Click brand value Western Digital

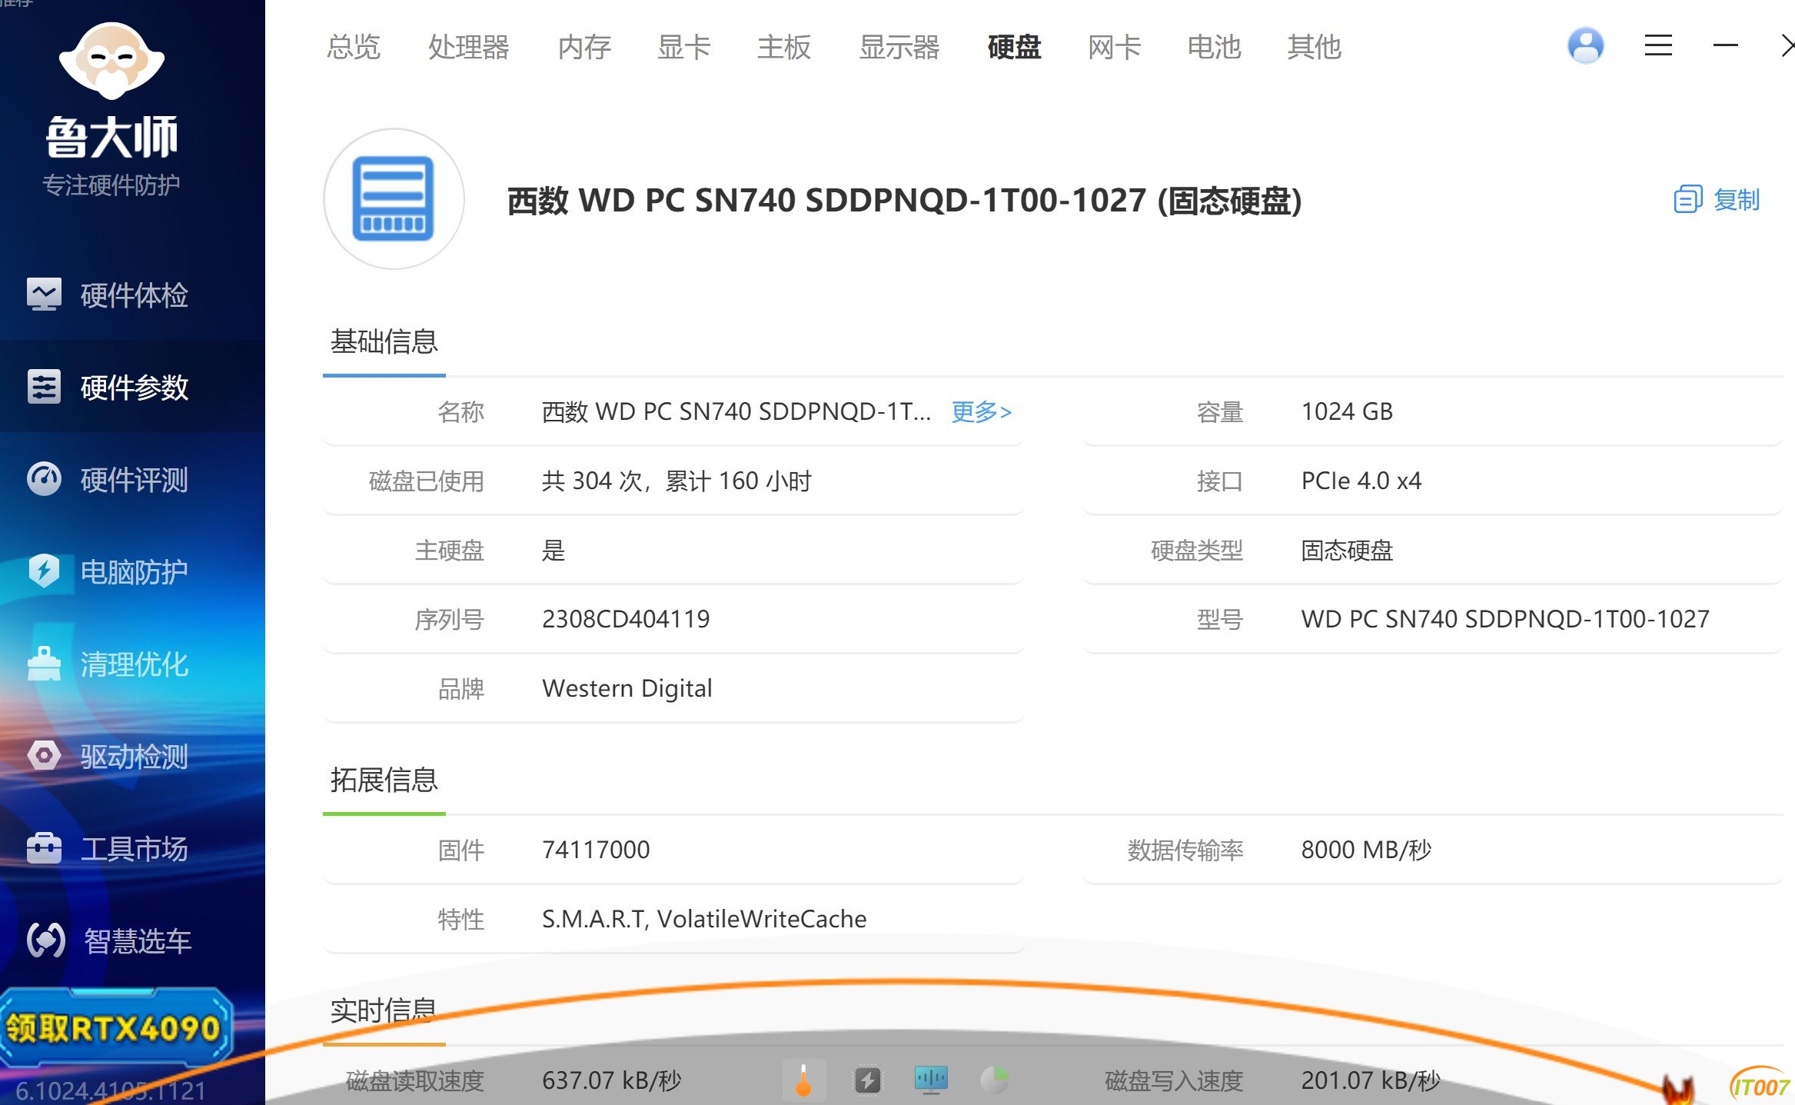[x=627, y=688]
